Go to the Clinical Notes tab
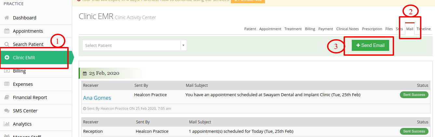The width and height of the screenshot is (435, 137). pyautogui.click(x=348, y=29)
